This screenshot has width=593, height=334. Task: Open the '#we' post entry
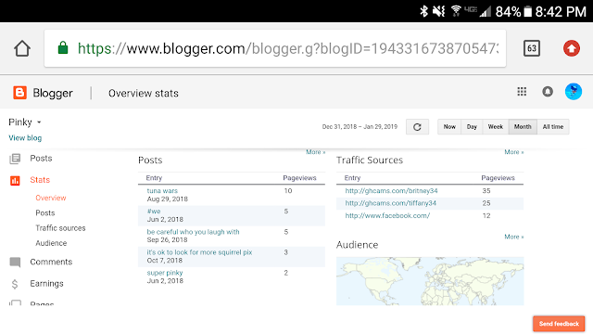[x=154, y=212]
